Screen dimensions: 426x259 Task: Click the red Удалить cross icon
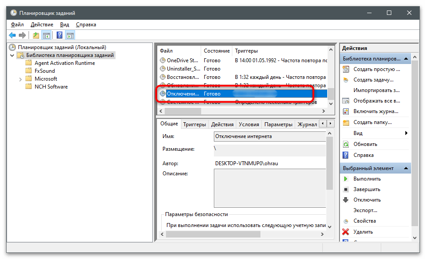point(346,231)
